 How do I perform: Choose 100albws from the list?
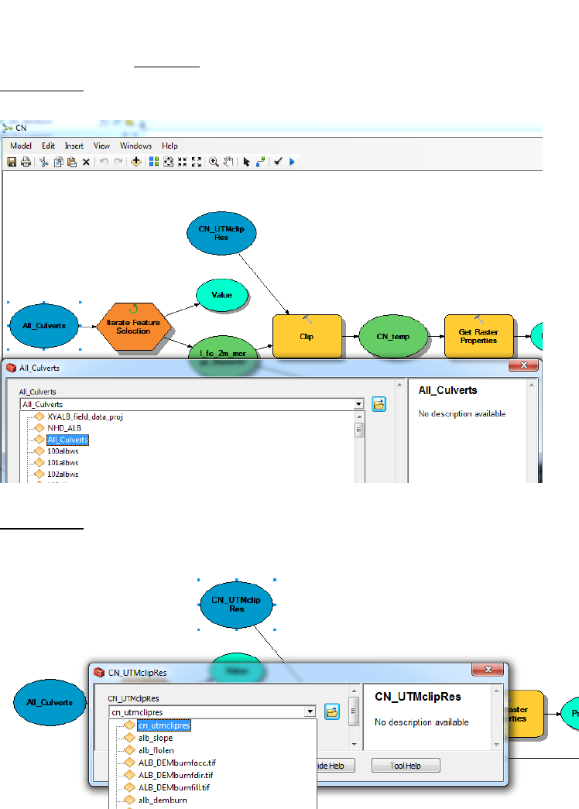pyautogui.click(x=63, y=451)
